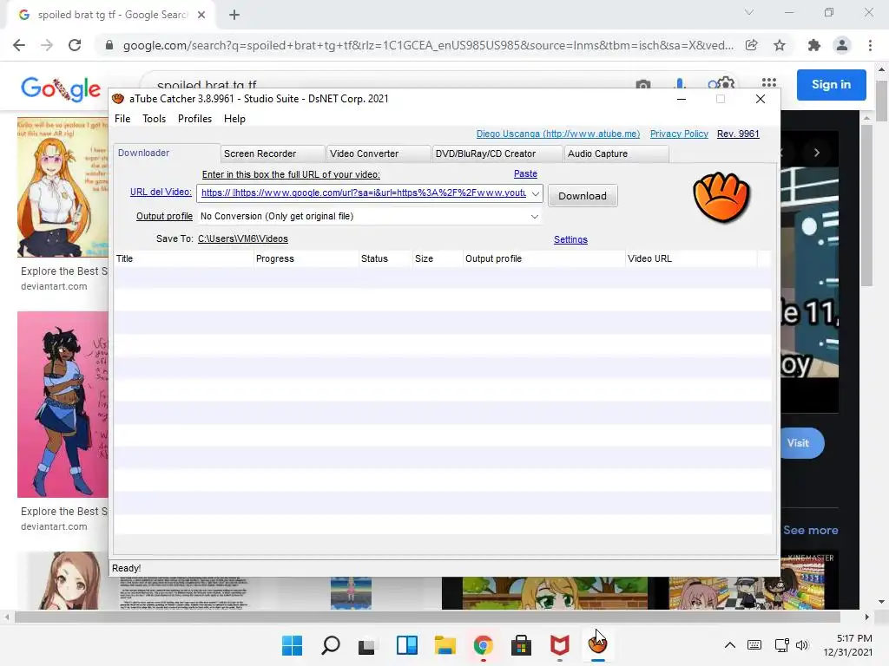Reload the Chrome page
The image size is (889, 666).
click(x=75, y=45)
